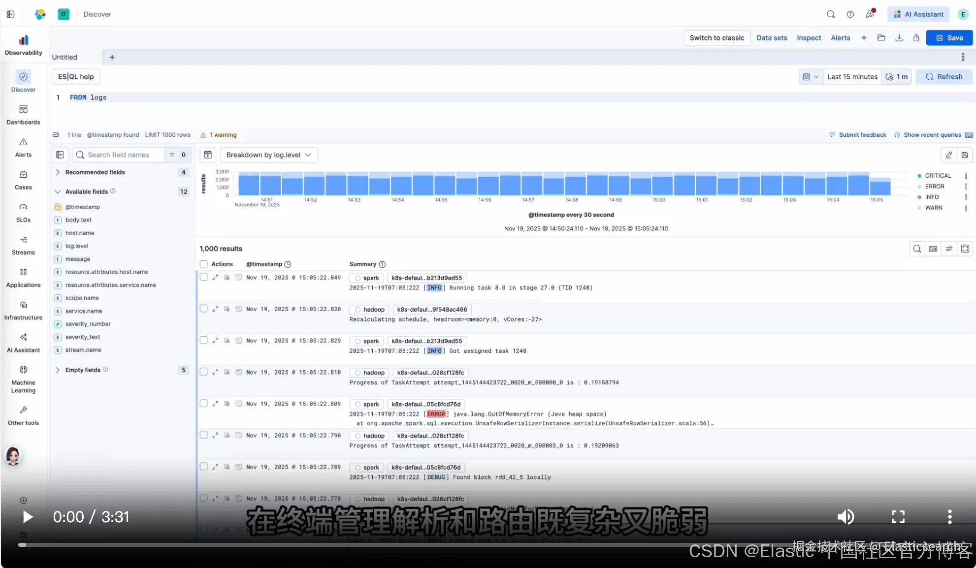
Task: Open the notifications bell icon
Action: coord(870,14)
